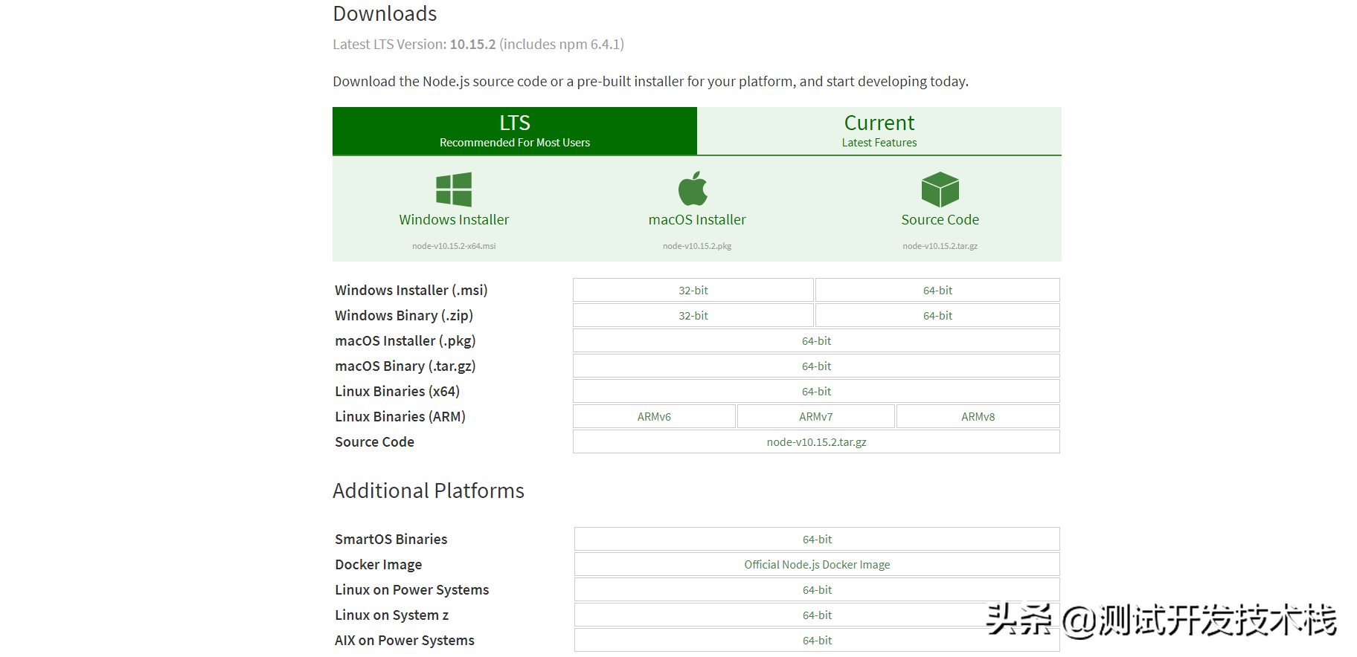Download 64-bit SmartOS Binaries
Screen dimensions: 1357x657
[817, 539]
